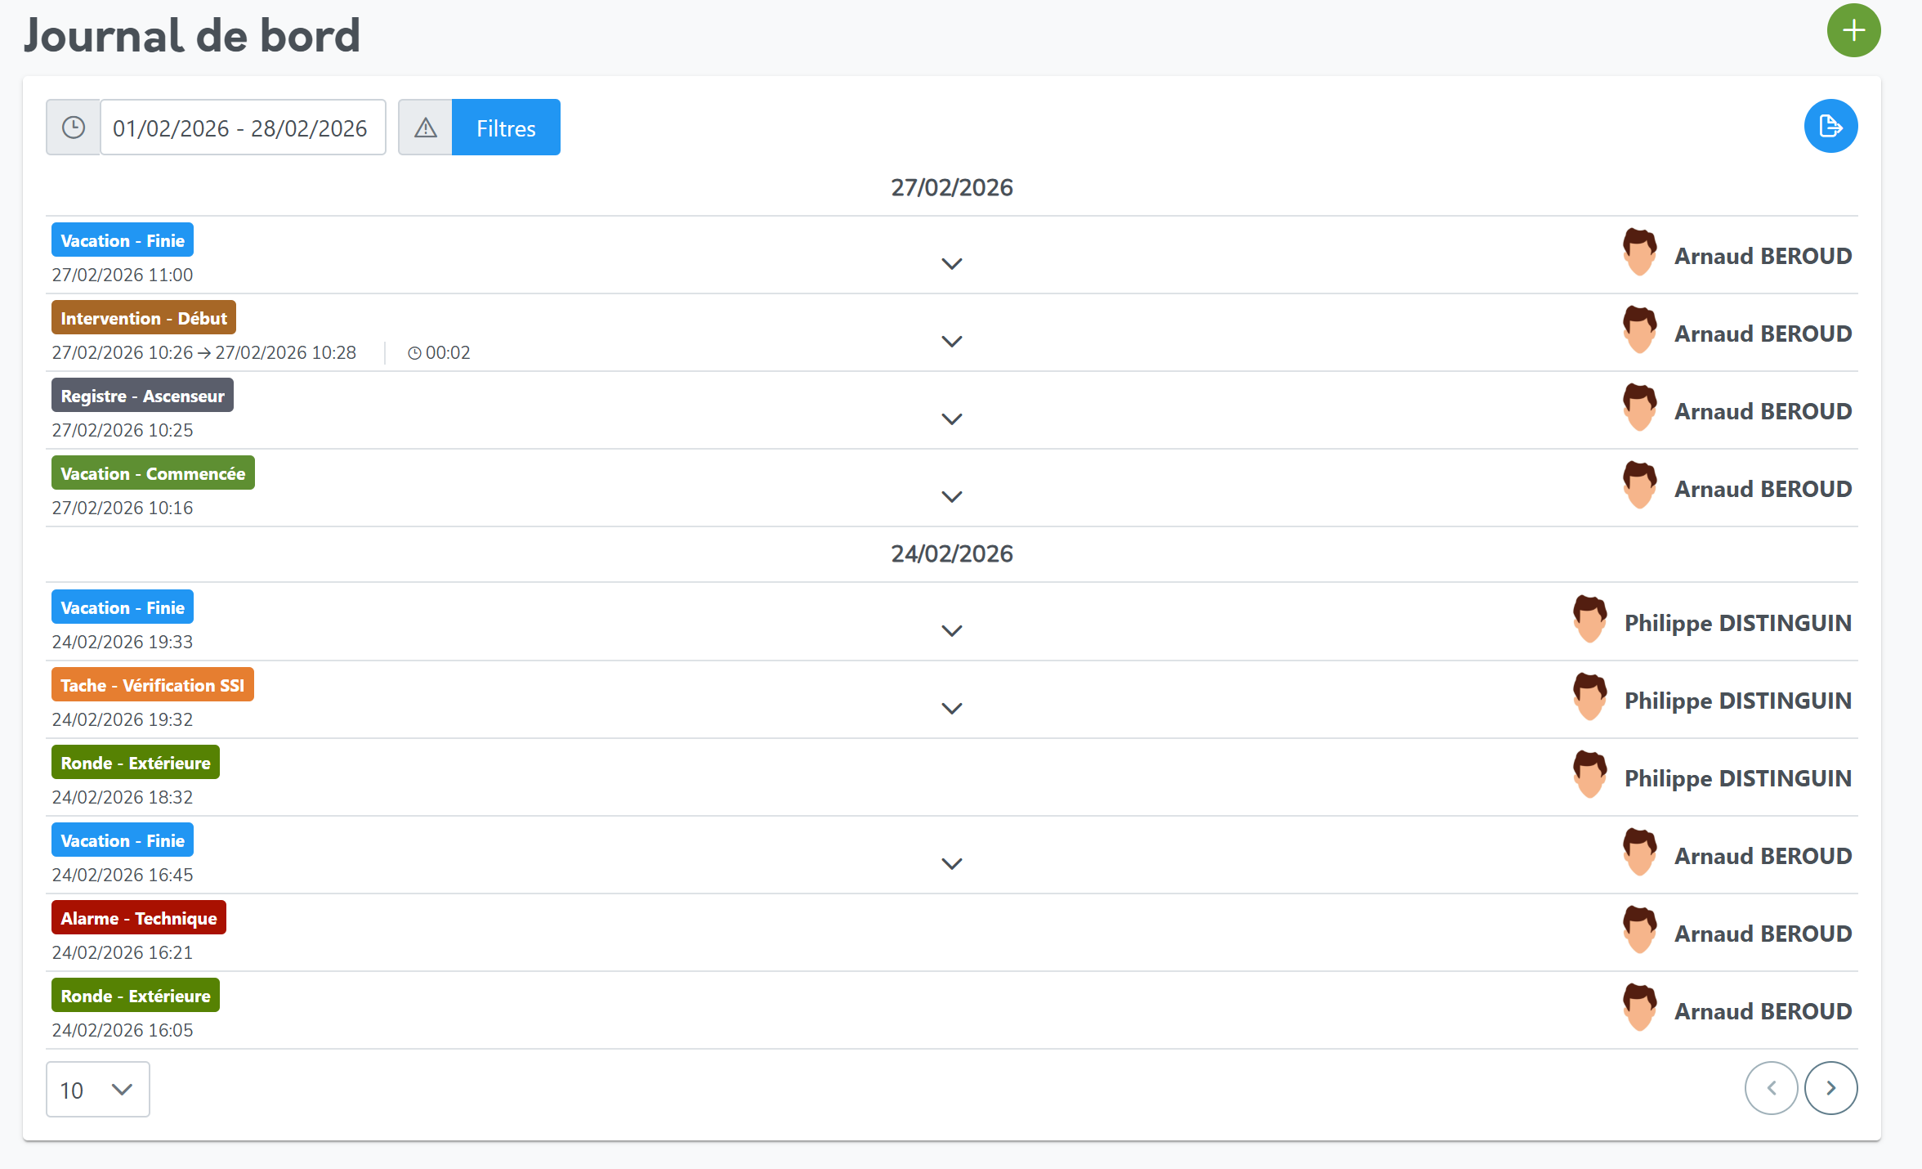Viewport: 1922px width, 1169px height.
Task: Expand the Tache - Vérification SSI entry
Action: 951,709
